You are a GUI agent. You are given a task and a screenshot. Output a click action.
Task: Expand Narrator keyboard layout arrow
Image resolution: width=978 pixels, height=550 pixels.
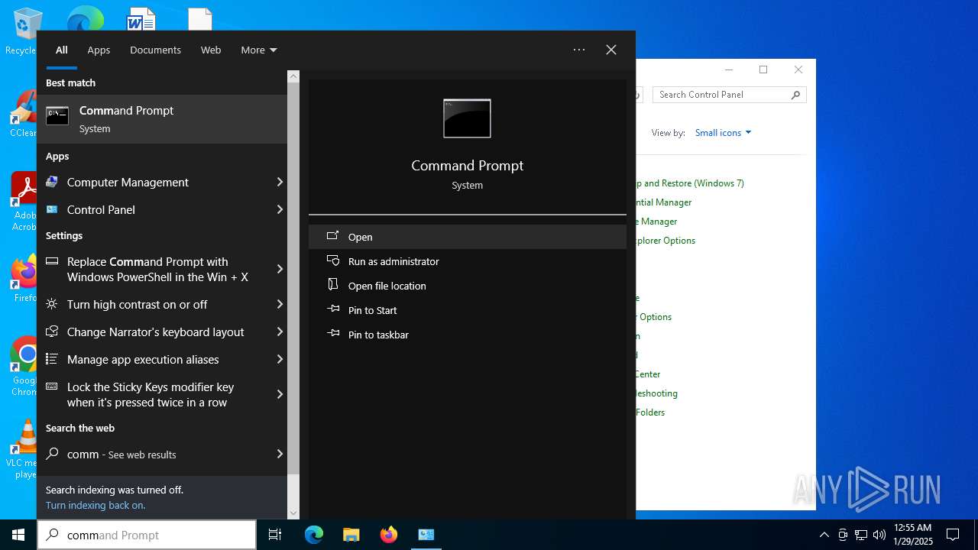coord(280,332)
